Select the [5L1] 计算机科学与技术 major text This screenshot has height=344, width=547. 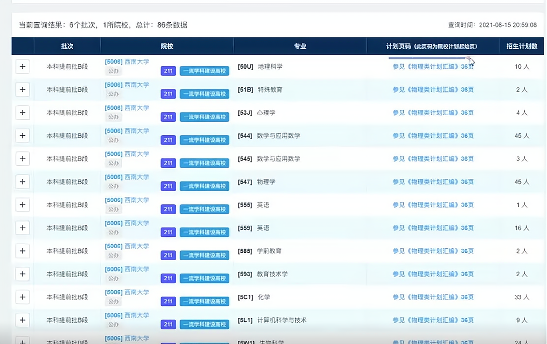(x=272, y=320)
